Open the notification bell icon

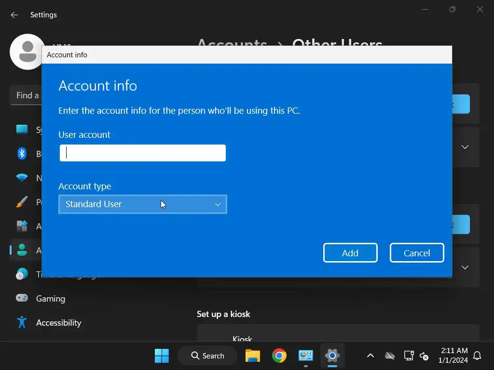tap(477, 356)
